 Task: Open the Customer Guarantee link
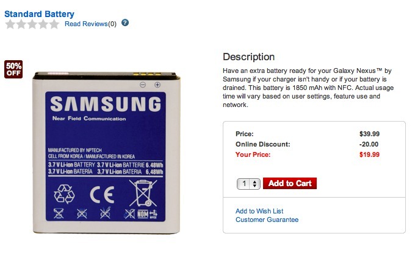tap(267, 220)
